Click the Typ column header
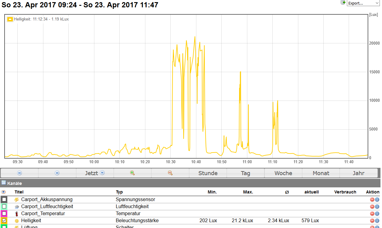 119,192
